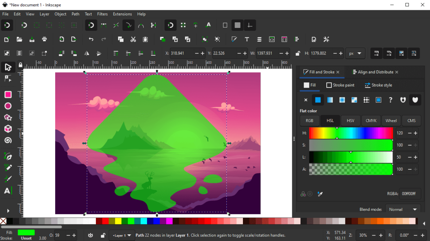Select the Node editing tool
The width and height of the screenshot is (430, 241).
click(x=8, y=78)
